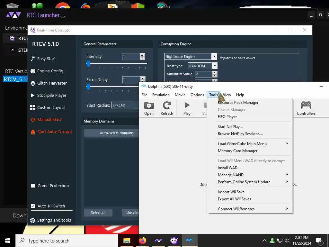329x247 pixels.
Task: Click Error Delay value input field
Action: pyautogui.click(x=131, y=80)
